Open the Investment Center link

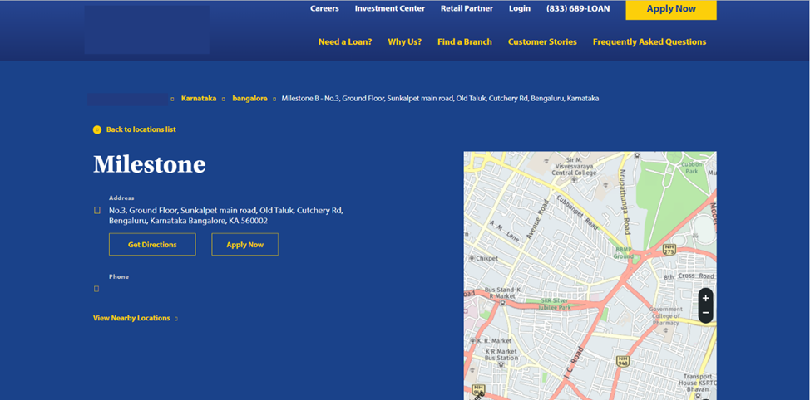[389, 9]
